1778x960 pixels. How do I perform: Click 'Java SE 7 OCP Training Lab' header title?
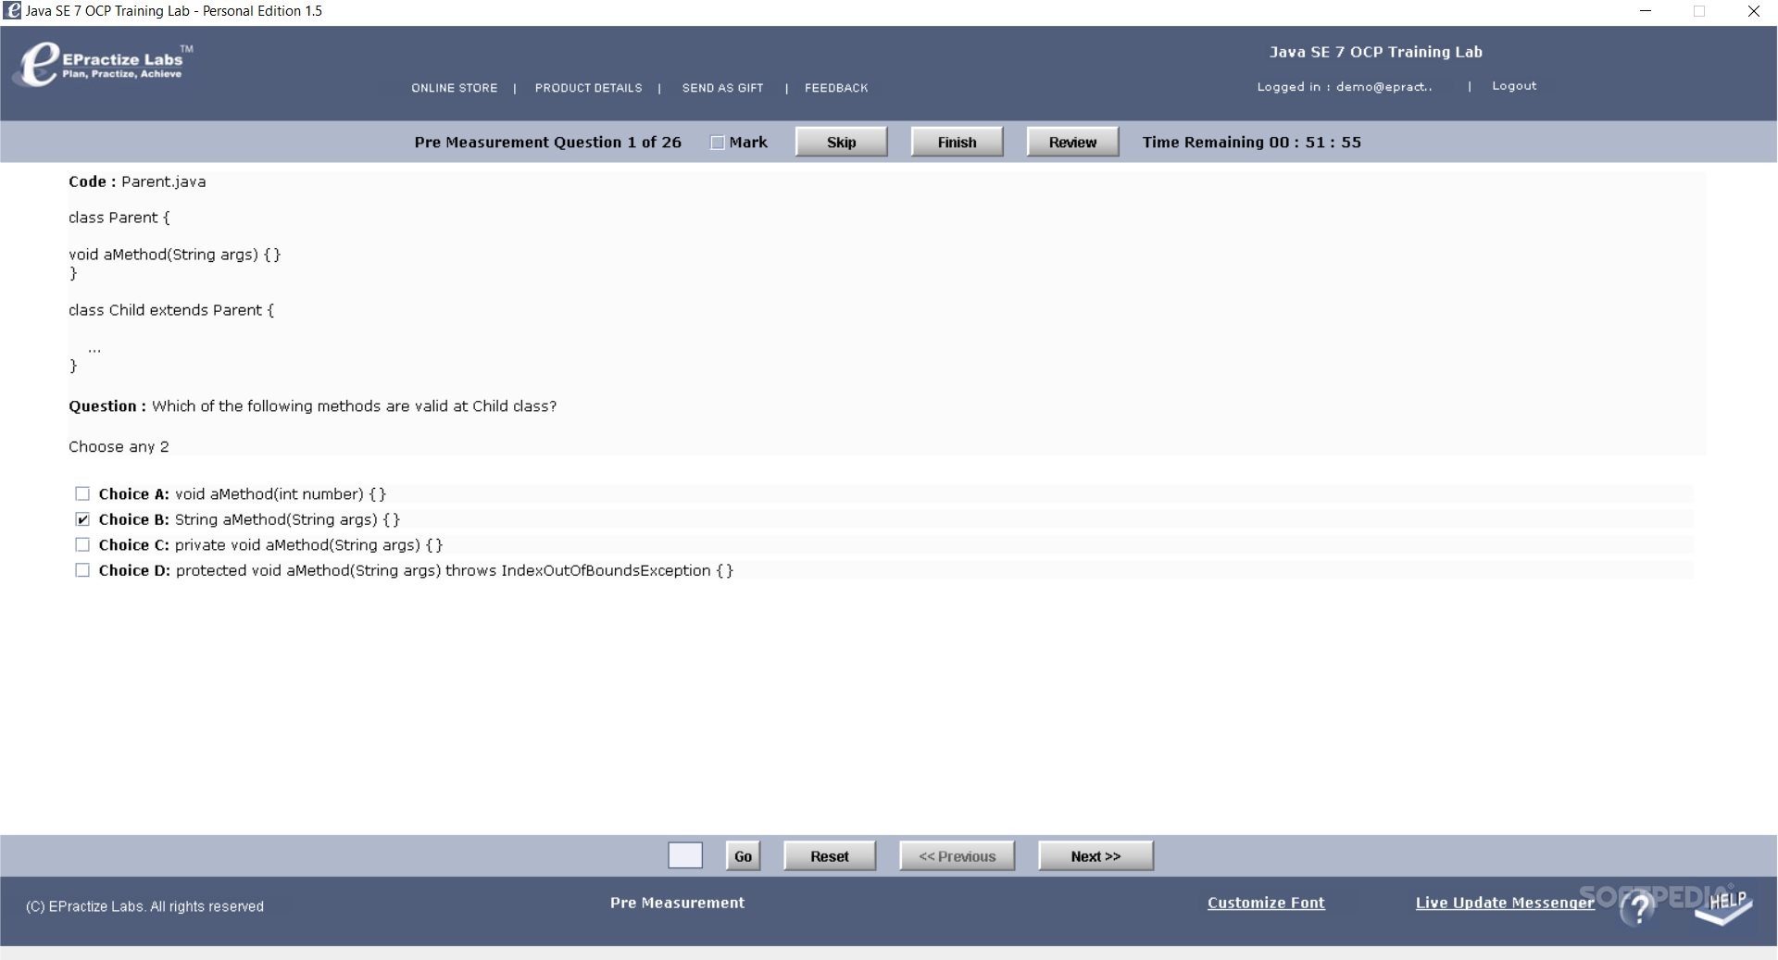(1375, 52)
